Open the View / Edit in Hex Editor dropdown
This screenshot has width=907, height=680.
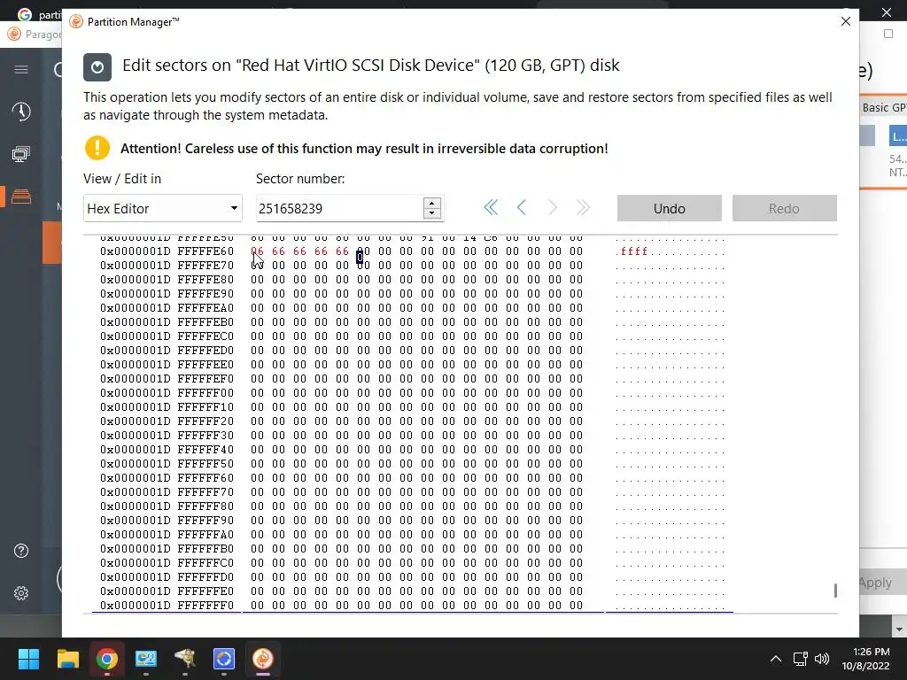[x=163, y=208]
